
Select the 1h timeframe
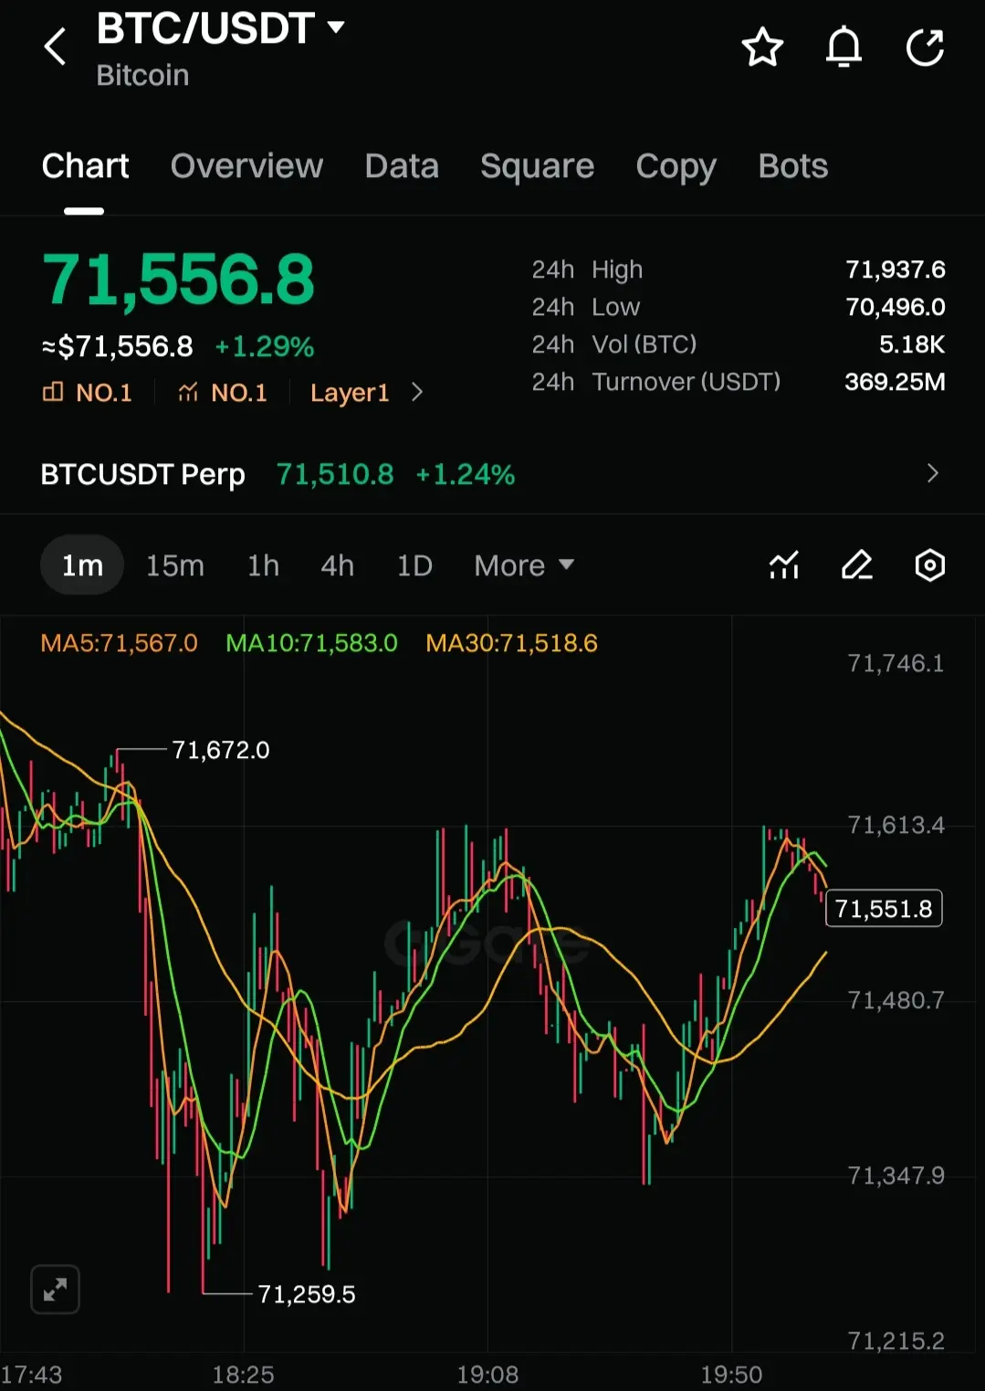[263, 565]
